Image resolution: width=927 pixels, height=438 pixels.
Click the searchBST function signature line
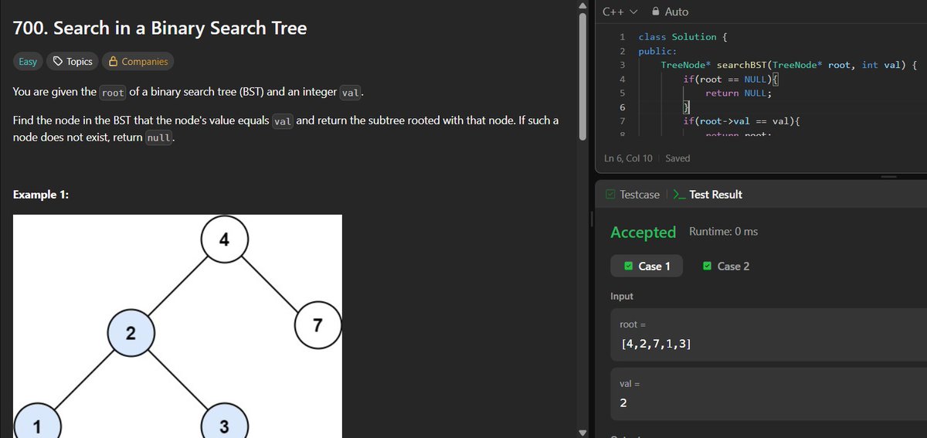(789, 65)
